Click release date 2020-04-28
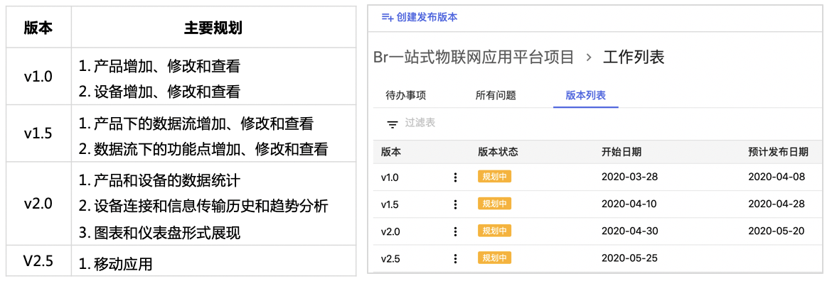Viewport: 832px width, 281px height. click(x=777, y=204)
